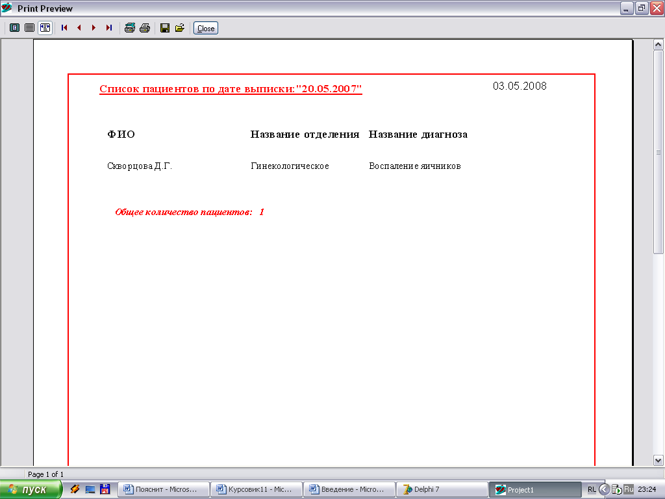This screenshot has height=499, width=665.
Task: Go to the previous page
Action: (x=79, y=28)
